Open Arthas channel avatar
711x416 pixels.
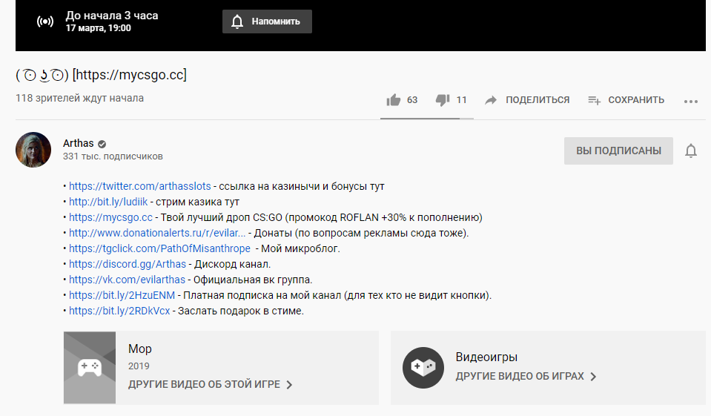pos(33,150)
